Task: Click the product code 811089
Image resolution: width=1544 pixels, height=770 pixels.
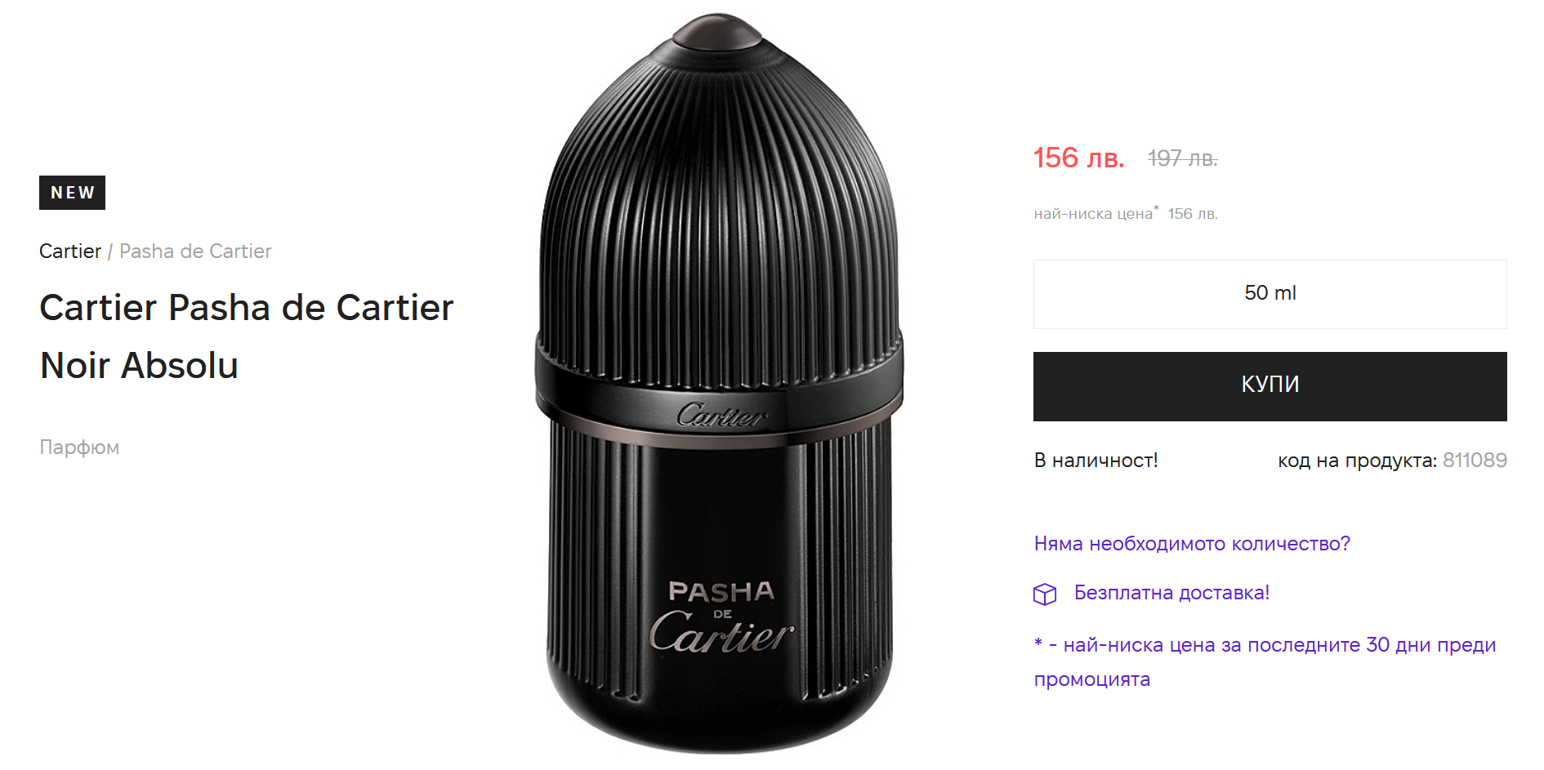Action: [1475, 461]
